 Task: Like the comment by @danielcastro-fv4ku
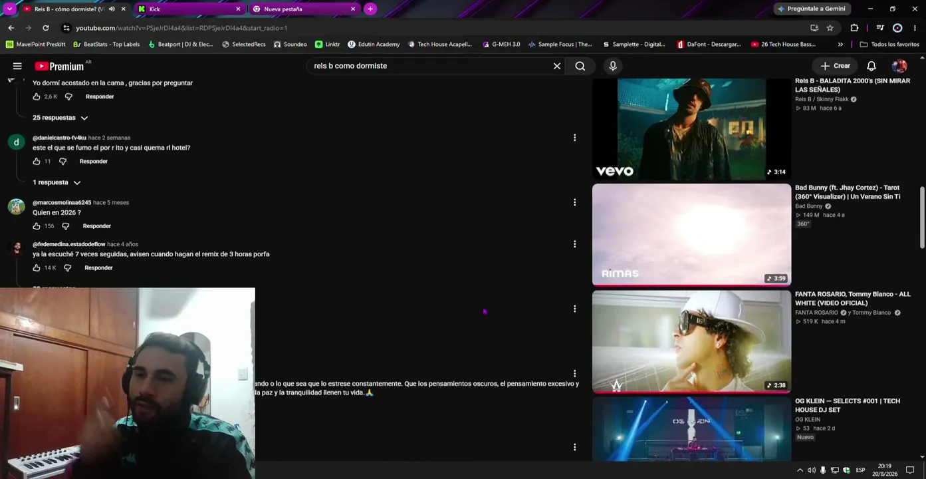[37, 161]
